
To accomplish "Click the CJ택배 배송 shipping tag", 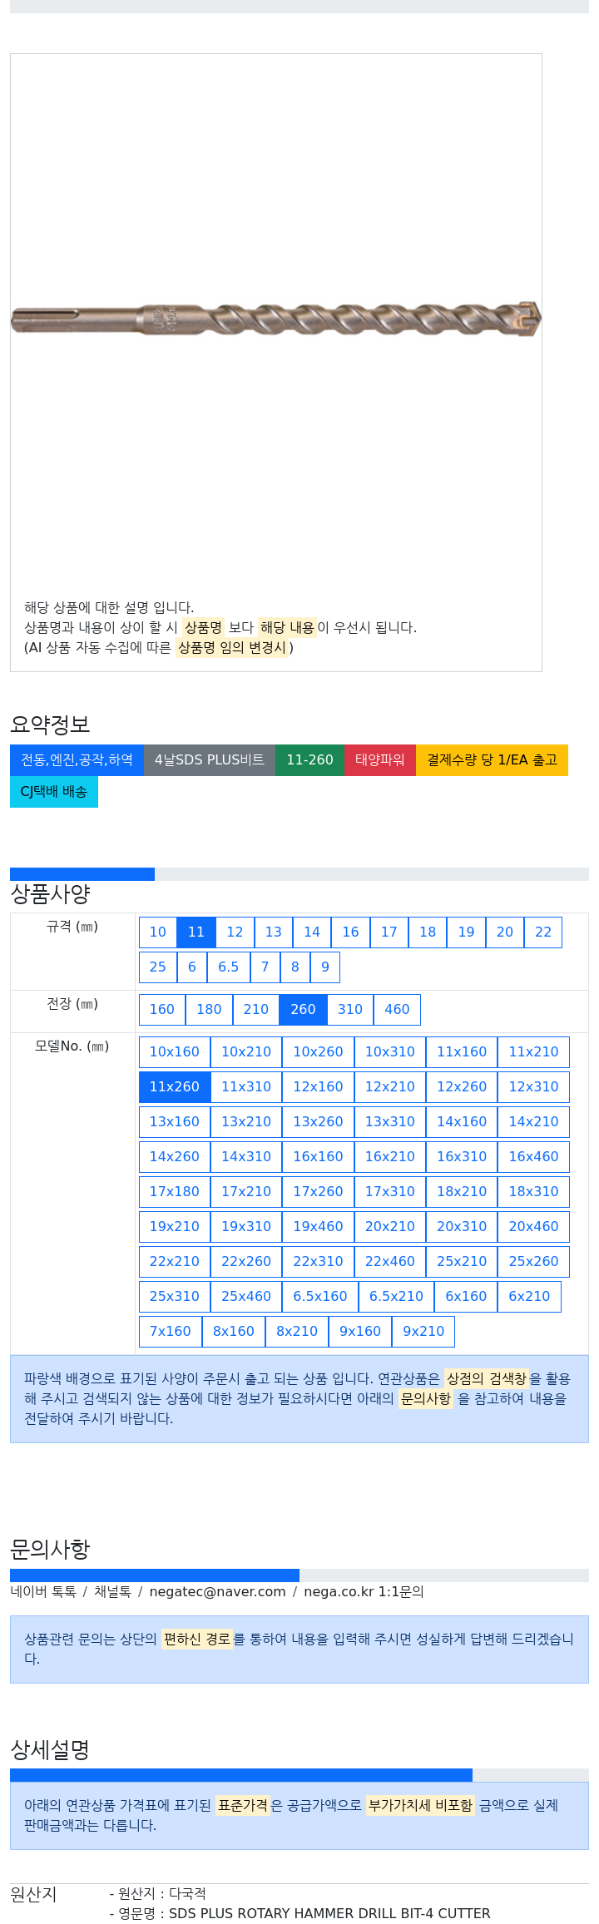I will click(54, 792).
